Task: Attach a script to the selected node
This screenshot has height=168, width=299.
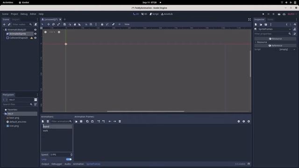Action: pos(36,24)
